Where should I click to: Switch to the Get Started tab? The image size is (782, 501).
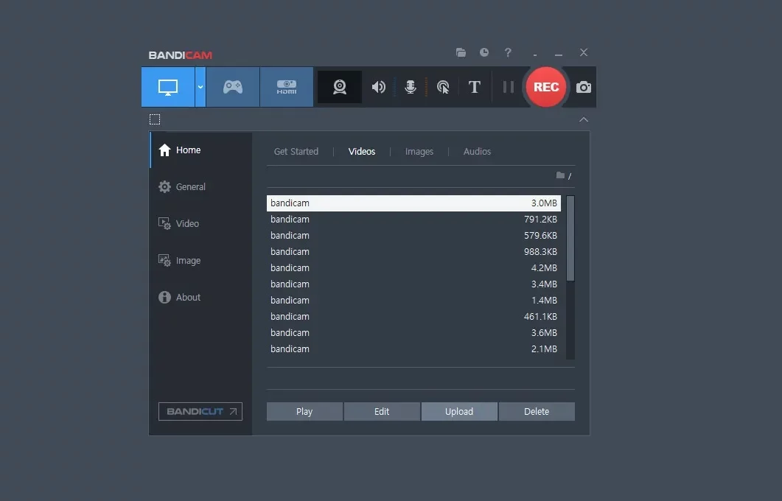coord(296,152)
